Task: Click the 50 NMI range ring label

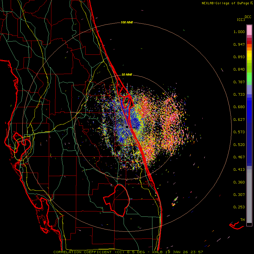Action: pos(127,75)
